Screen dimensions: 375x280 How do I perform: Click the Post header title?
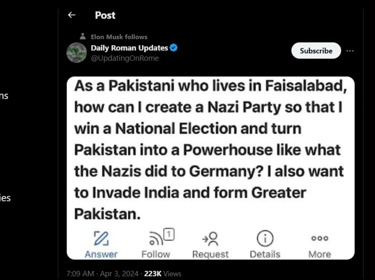point(105,15)
